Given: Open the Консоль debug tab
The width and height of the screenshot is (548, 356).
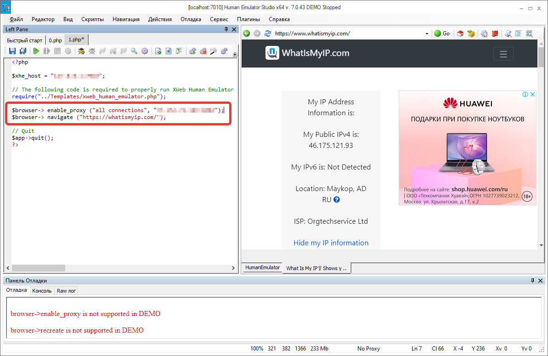Looking at the screenshot, I should coord(42,291).
